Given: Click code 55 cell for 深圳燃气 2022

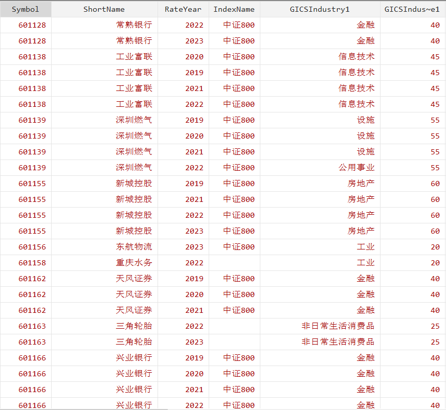Looking at the screenshot, I should tap(413, 168).
